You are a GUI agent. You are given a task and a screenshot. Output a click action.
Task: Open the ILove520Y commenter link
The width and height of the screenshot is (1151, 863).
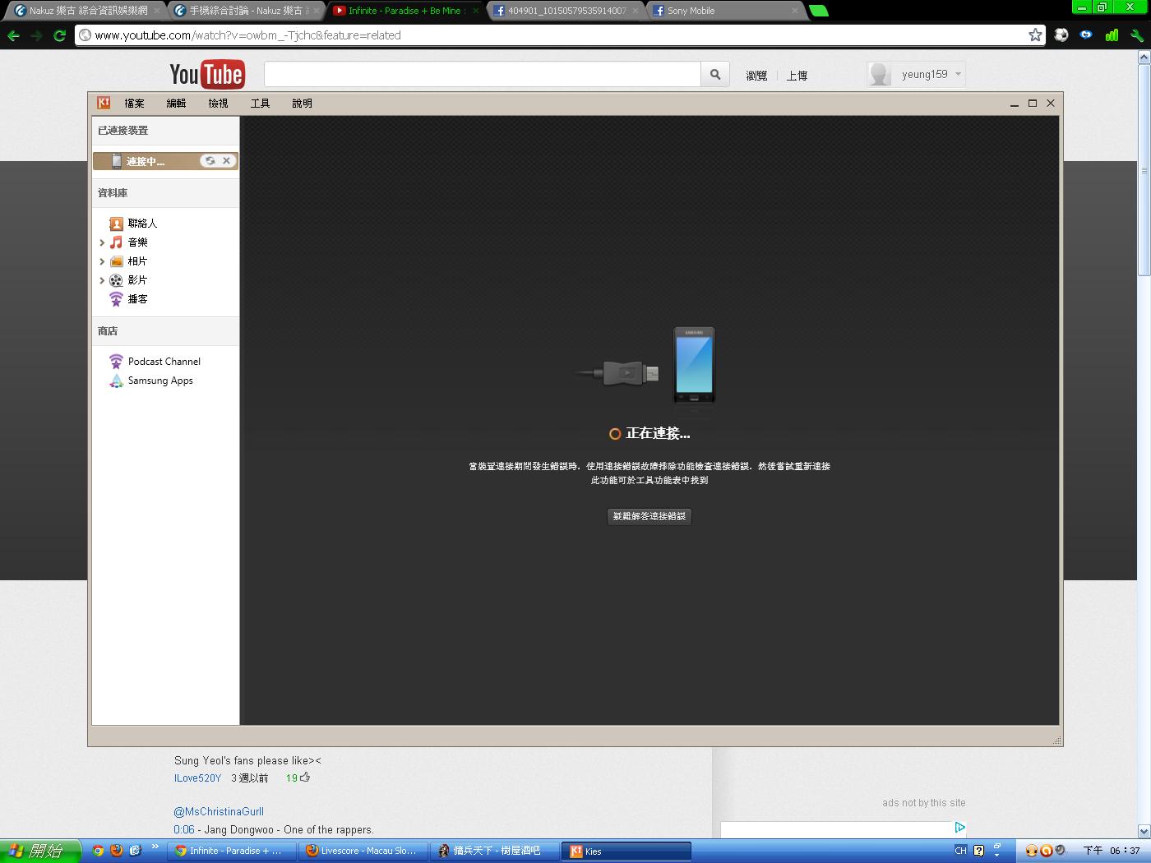(x=197, y=778)
